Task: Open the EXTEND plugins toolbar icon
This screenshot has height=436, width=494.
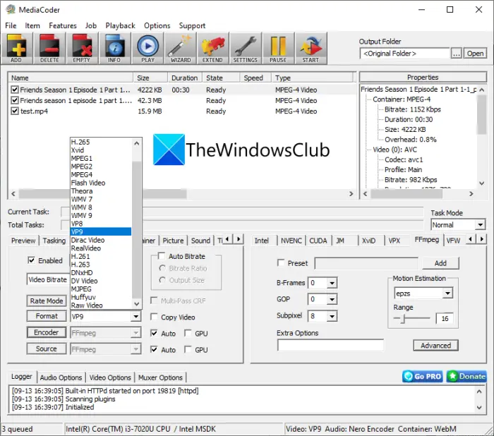Action: click(x=212, y=48)
